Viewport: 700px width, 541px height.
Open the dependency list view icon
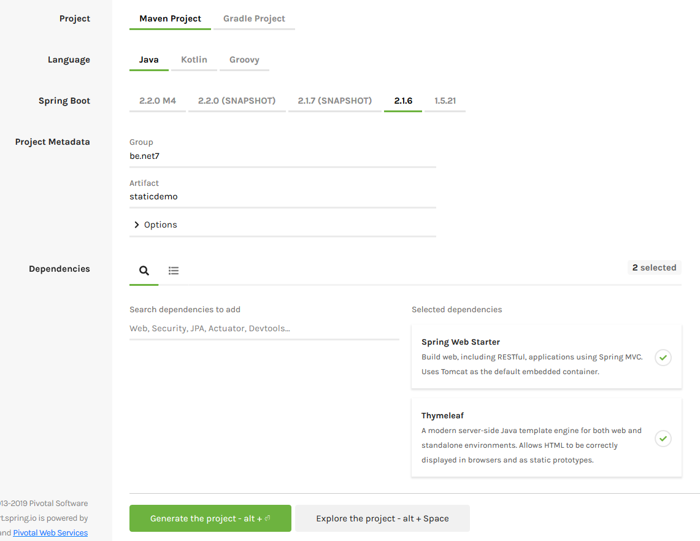tap(174, 270)
